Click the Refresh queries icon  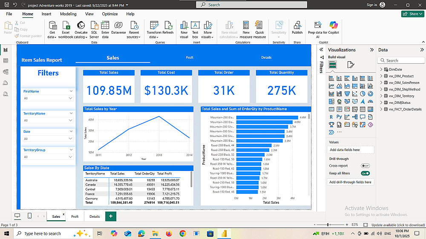[168, 26]
